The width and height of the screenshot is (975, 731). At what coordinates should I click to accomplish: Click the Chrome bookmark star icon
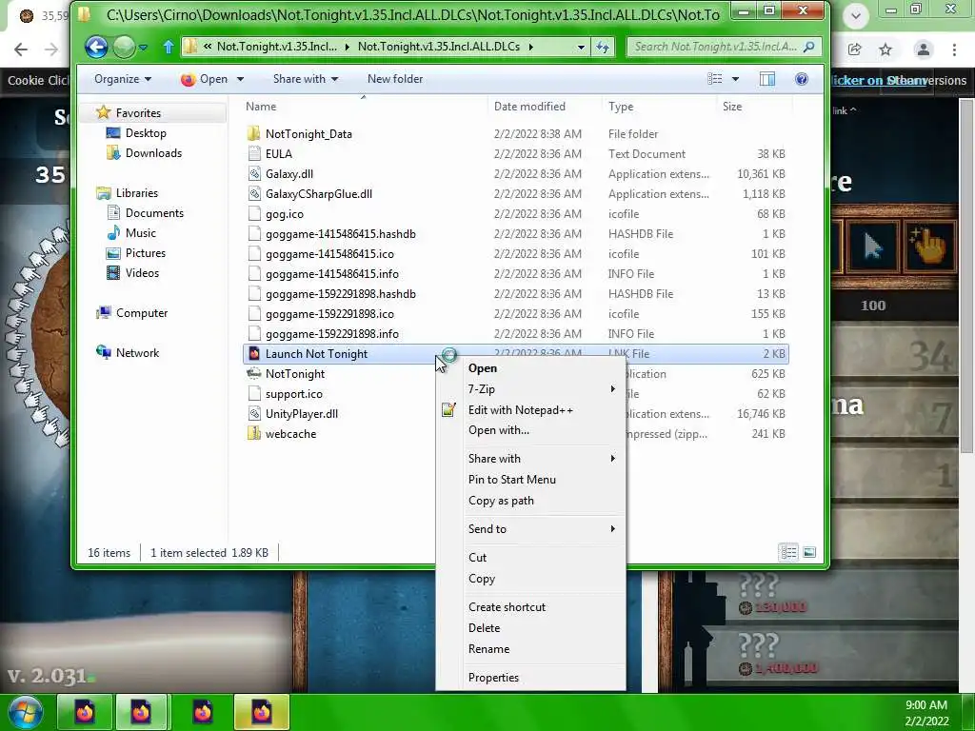pyautogui.click(x=885, y=49)
